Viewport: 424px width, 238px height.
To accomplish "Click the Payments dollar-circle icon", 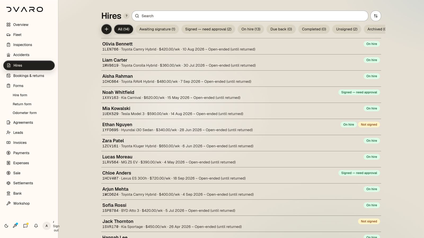I will pos(8,153).
